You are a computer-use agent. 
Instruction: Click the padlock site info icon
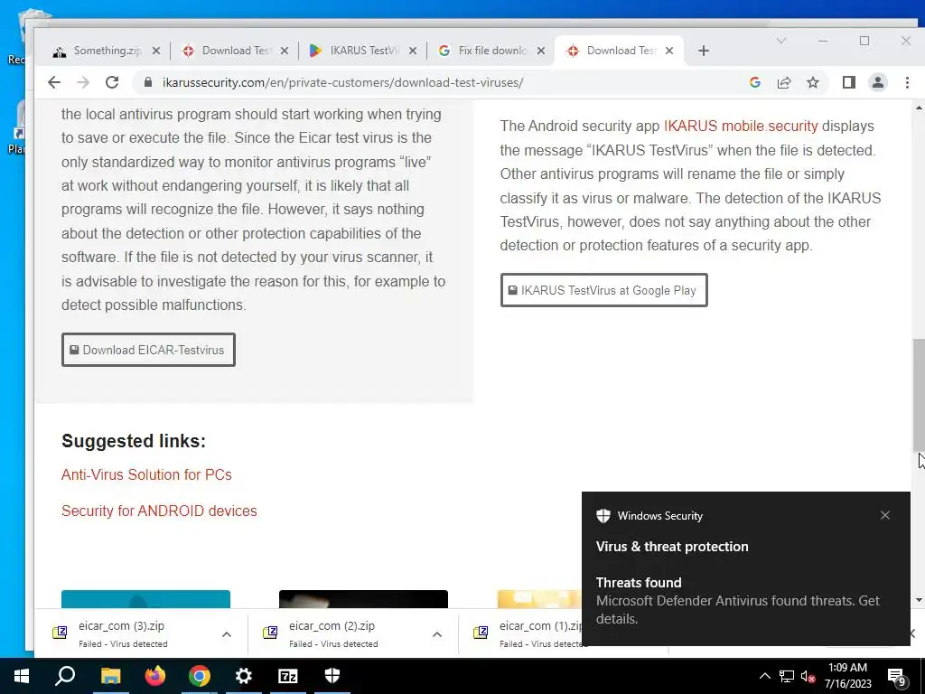pyautogui.click(x=148, y=82)
